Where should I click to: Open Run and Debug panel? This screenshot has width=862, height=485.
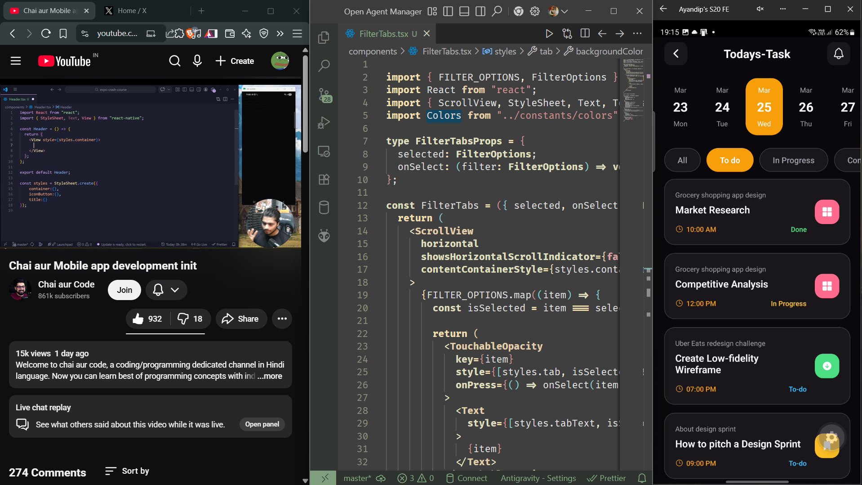pyautogui.click(x=324, y=123)
